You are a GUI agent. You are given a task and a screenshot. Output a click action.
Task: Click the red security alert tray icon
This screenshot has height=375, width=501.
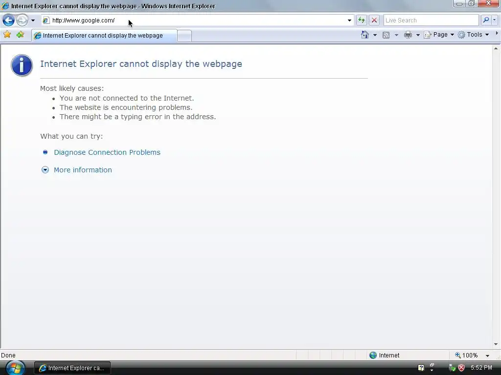pos(461,368)
